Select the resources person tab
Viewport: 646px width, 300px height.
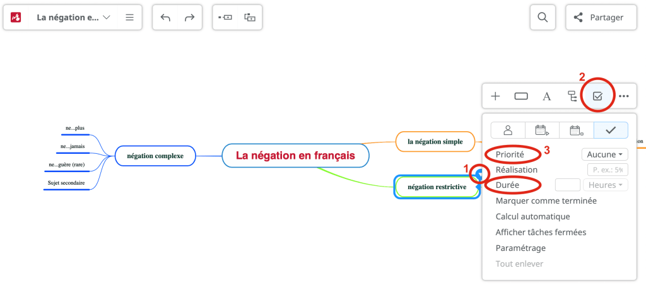(x=508, y=130)
